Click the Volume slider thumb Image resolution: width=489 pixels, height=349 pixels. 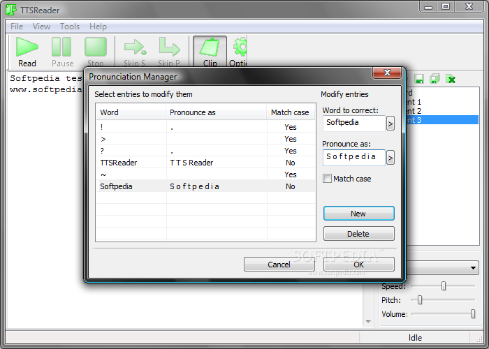(473, 314)
